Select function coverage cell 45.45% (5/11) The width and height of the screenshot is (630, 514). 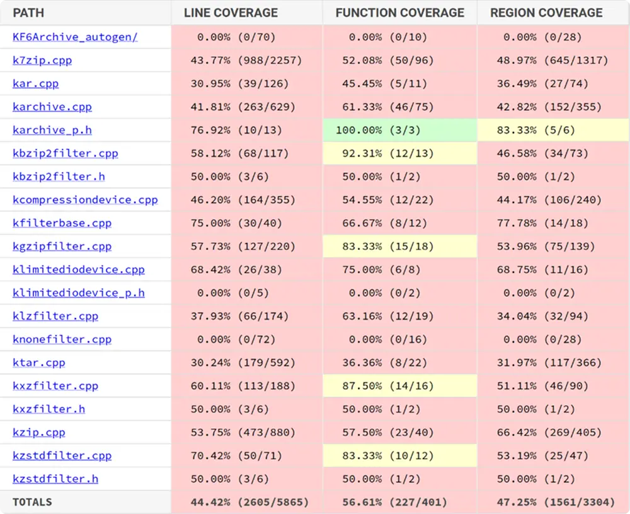point(400,84)
